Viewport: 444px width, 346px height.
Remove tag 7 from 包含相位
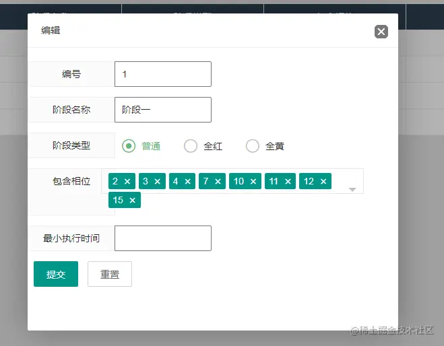[218, 181]
